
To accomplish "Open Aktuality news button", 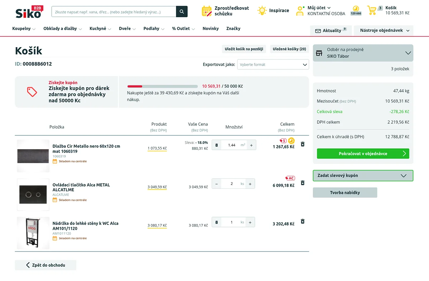I will 331,31.
